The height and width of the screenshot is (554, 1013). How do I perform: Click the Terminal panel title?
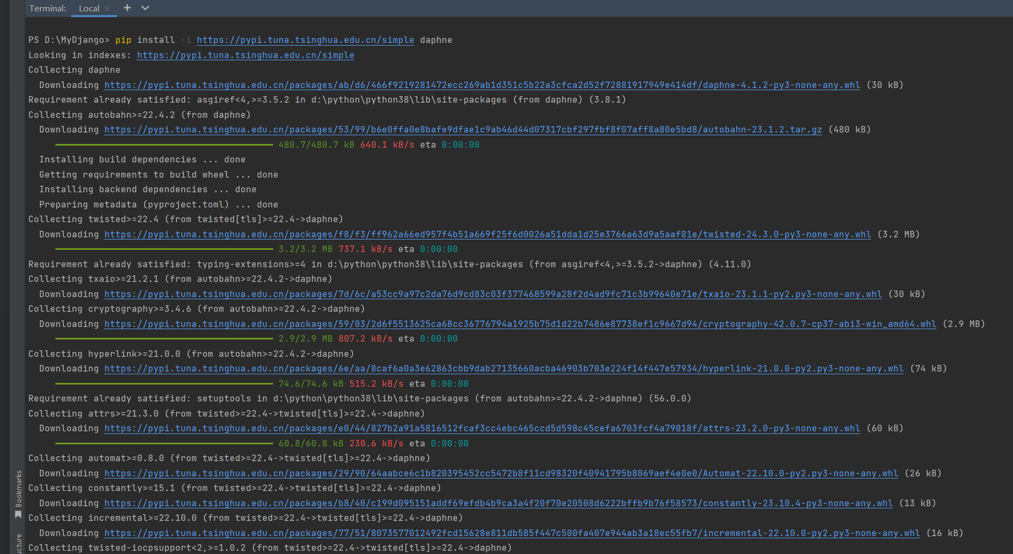[47, 8]
